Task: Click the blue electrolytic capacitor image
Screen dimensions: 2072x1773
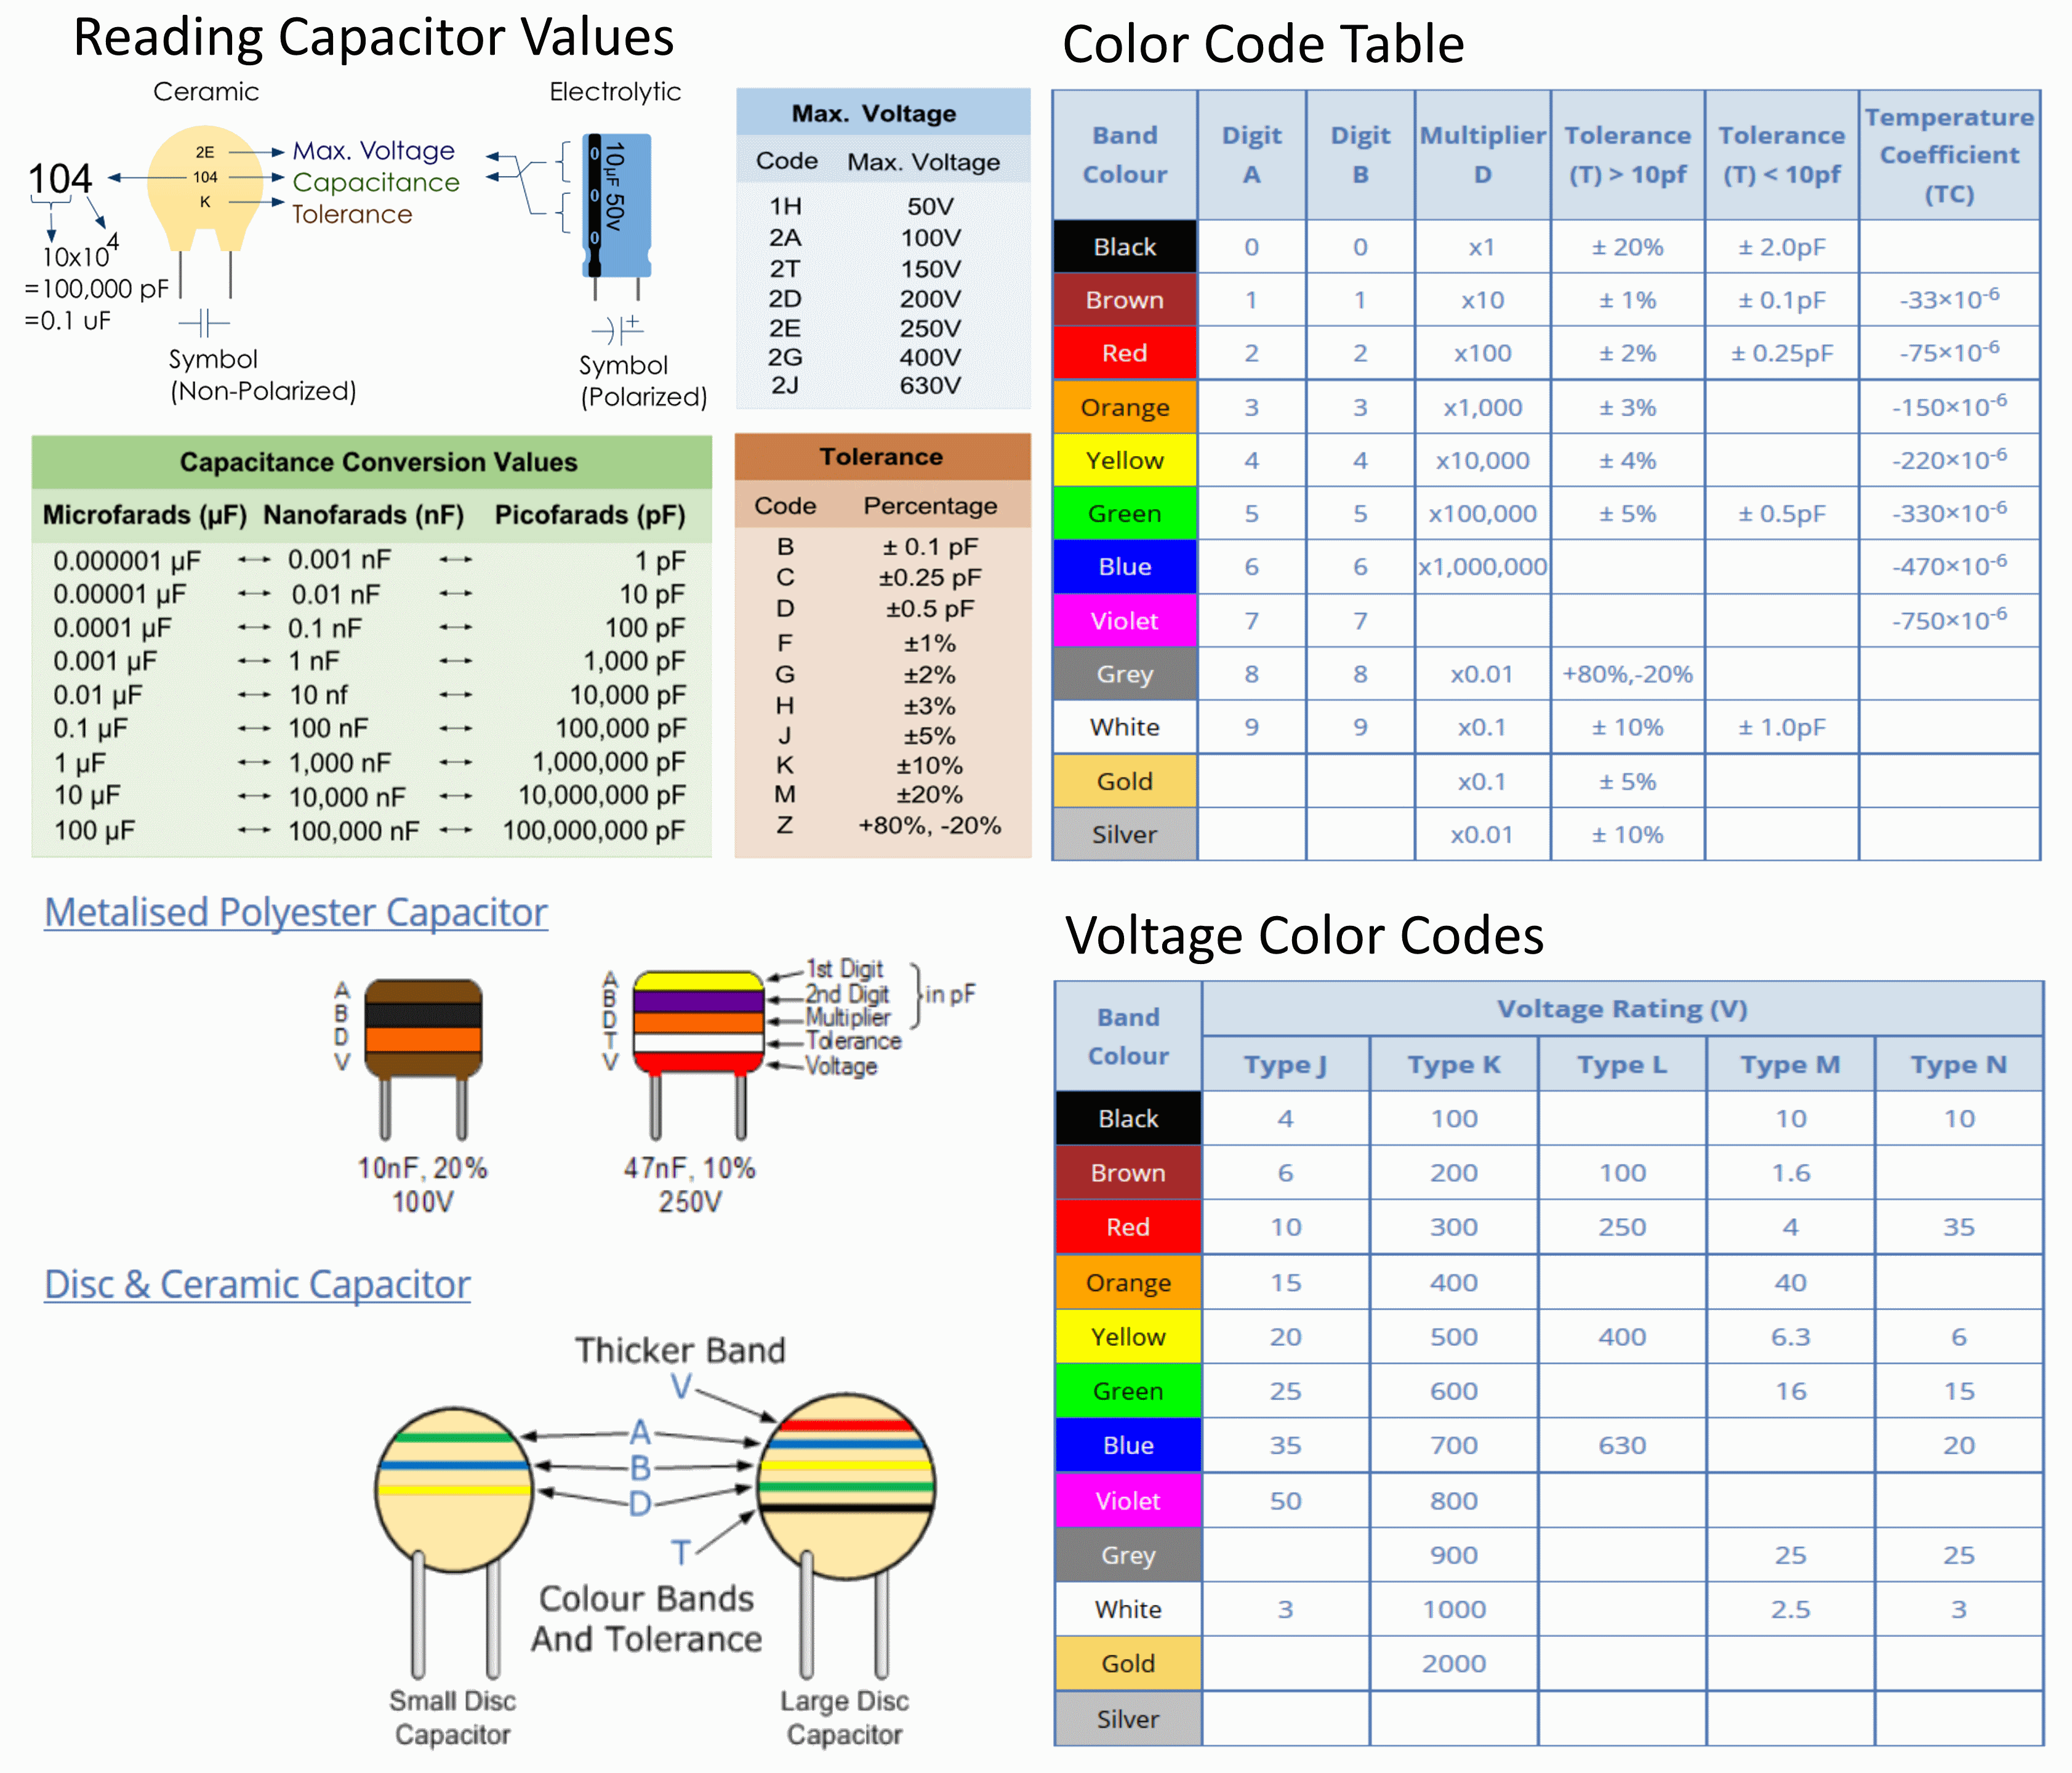Action: [616, 206]
